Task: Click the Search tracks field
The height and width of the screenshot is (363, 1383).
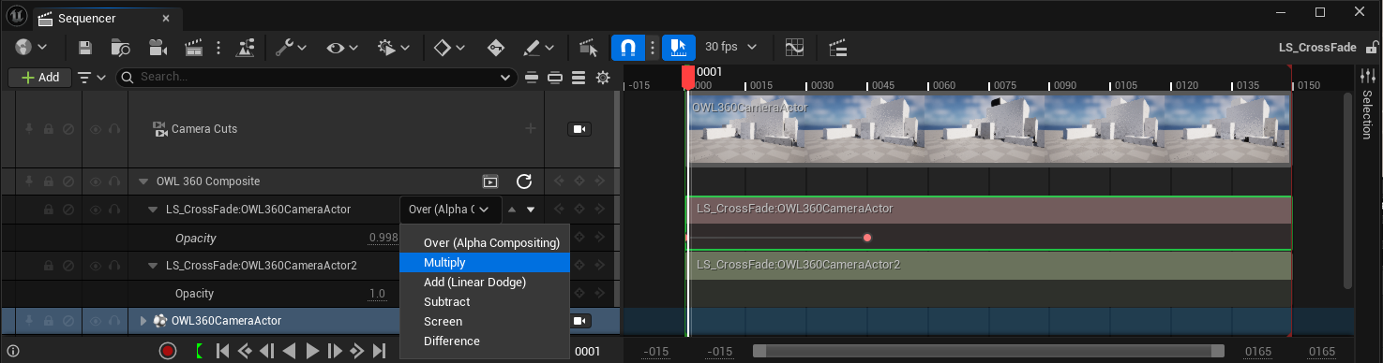Action: click(x=316, y=77)
